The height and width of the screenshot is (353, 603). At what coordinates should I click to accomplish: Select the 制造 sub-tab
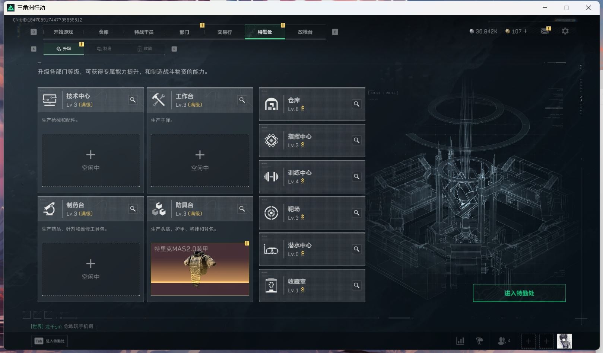pos(104,49)
